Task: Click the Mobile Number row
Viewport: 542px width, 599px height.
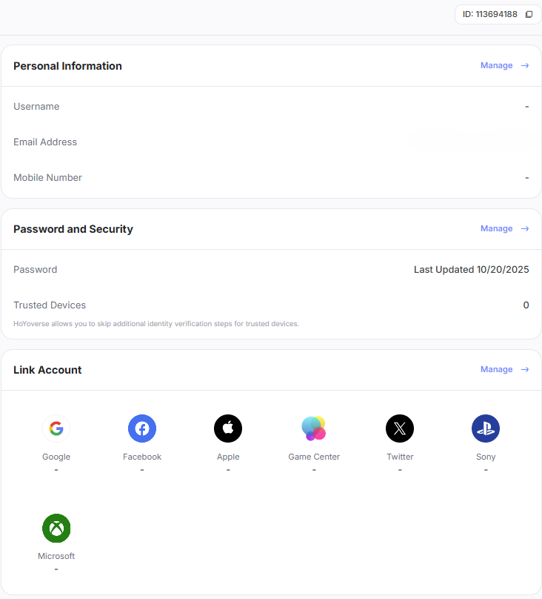Action: coord(271,178)
